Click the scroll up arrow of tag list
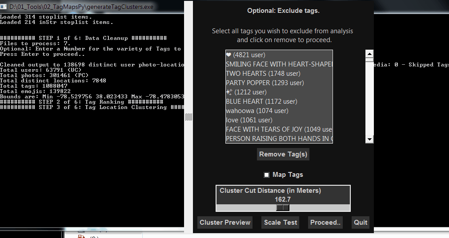The height and width of the screenshot is (238, 449). coord(369,54)
